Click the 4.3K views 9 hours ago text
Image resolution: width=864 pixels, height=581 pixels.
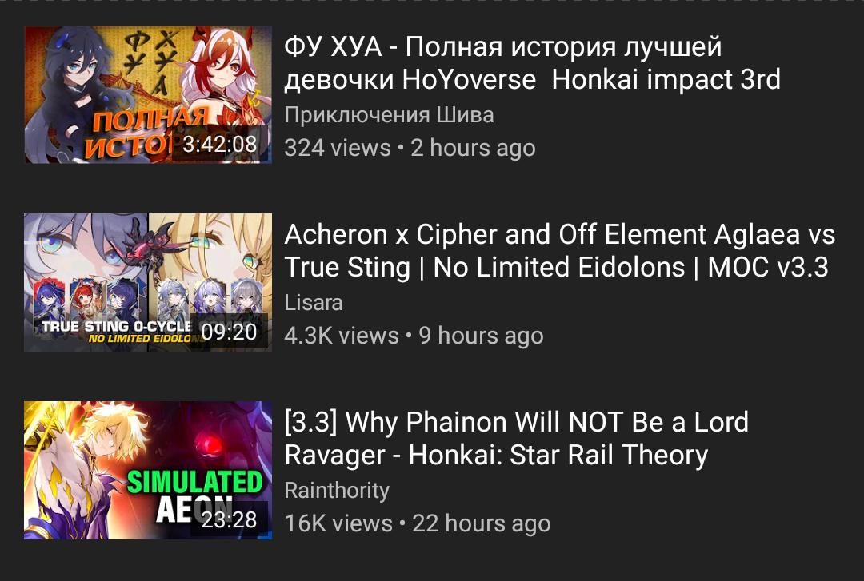pos(414,336)
